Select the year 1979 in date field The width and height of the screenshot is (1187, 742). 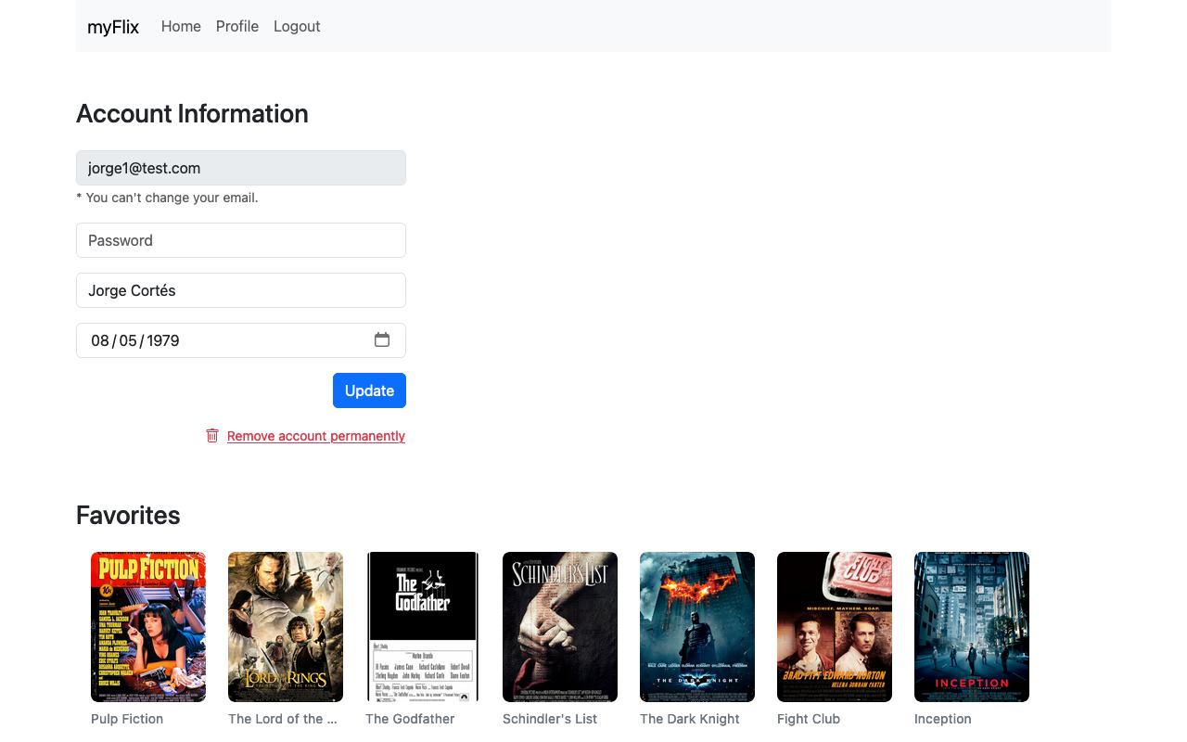point(163,340)
